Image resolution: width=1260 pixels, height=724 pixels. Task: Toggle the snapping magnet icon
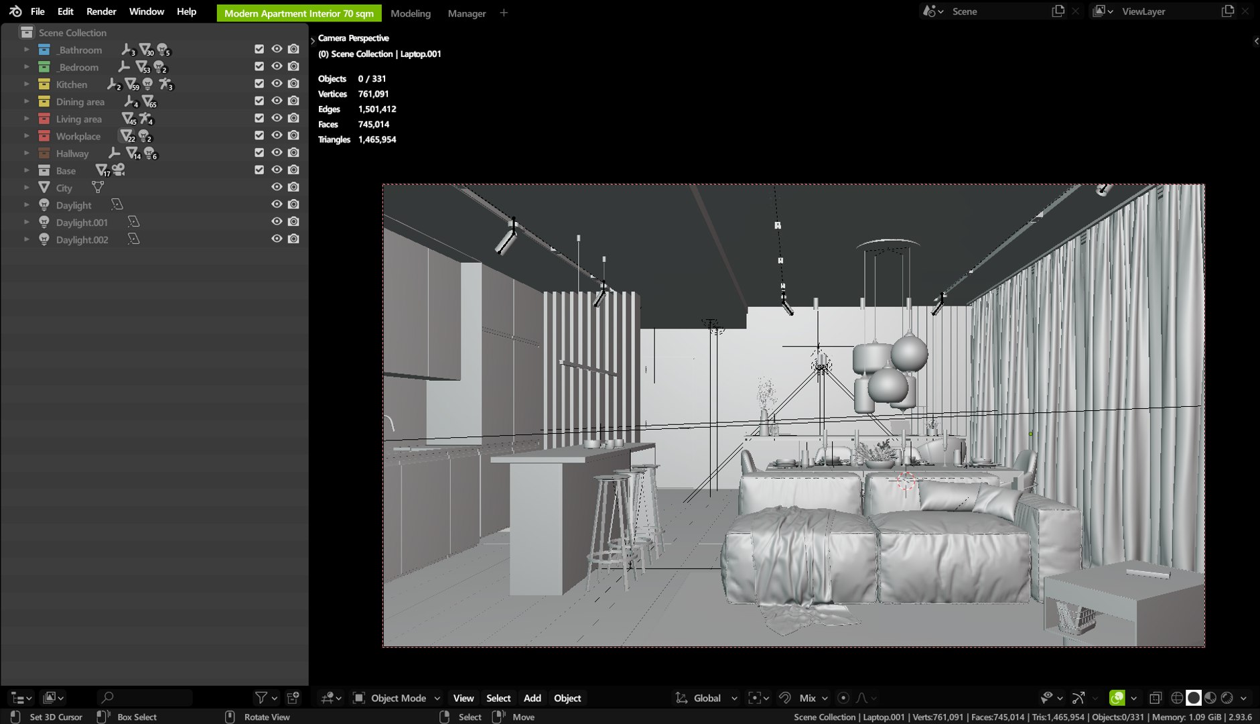tap(785, 698)
